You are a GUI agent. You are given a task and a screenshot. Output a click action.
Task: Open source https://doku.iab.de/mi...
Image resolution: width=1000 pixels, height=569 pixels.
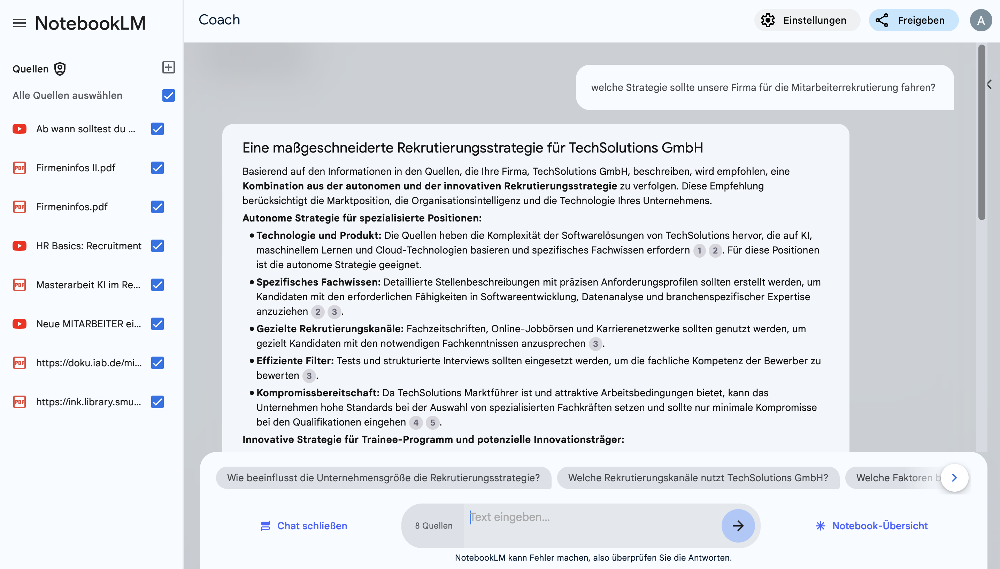(89, 363)
